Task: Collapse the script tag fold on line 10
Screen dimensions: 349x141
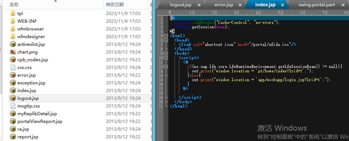Action: (x=165, y=58)
